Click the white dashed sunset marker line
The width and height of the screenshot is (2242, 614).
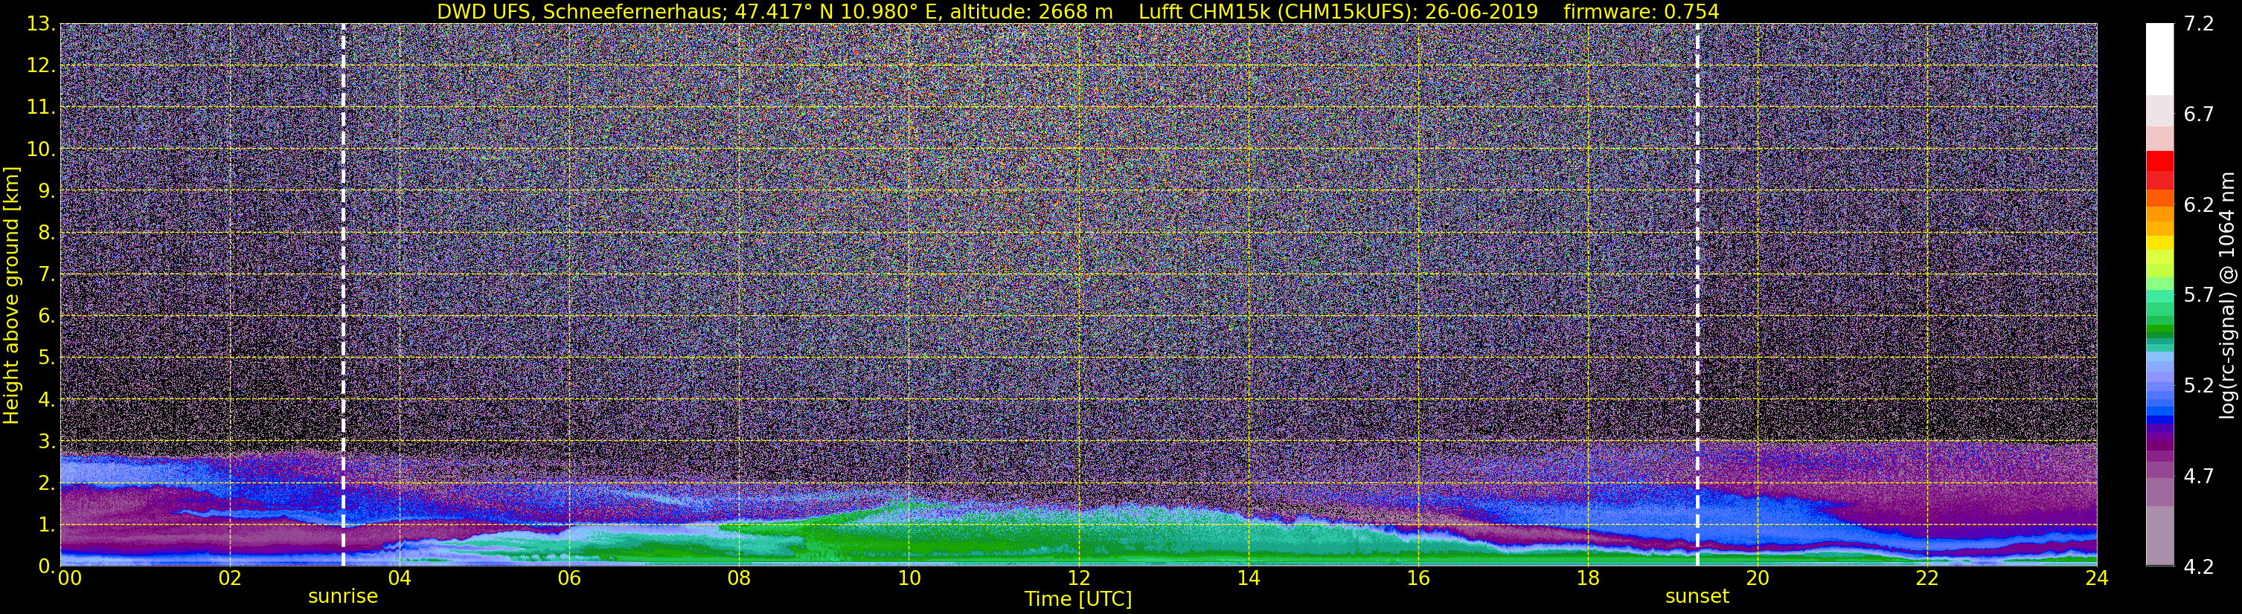[x=1697, y=295]
